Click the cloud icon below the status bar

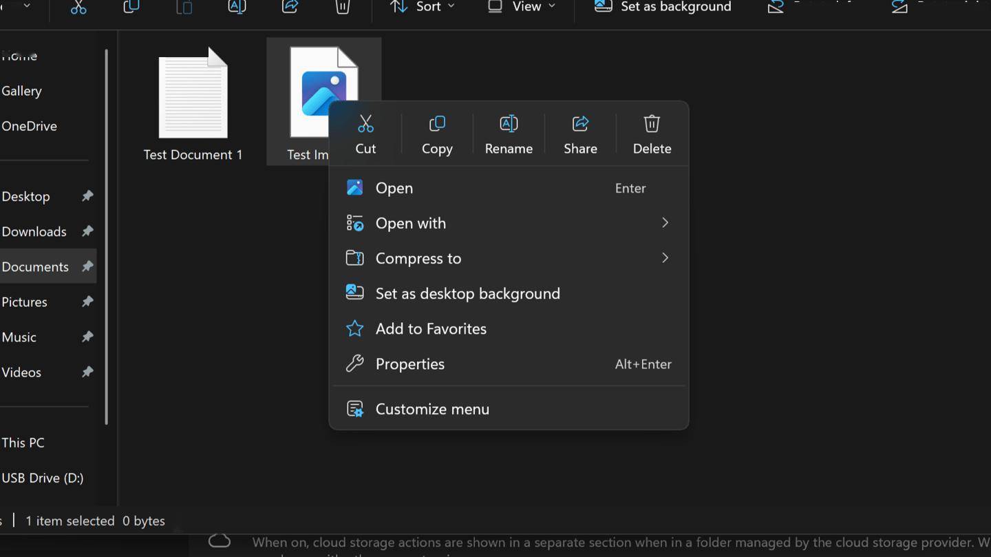pos(219,540)
